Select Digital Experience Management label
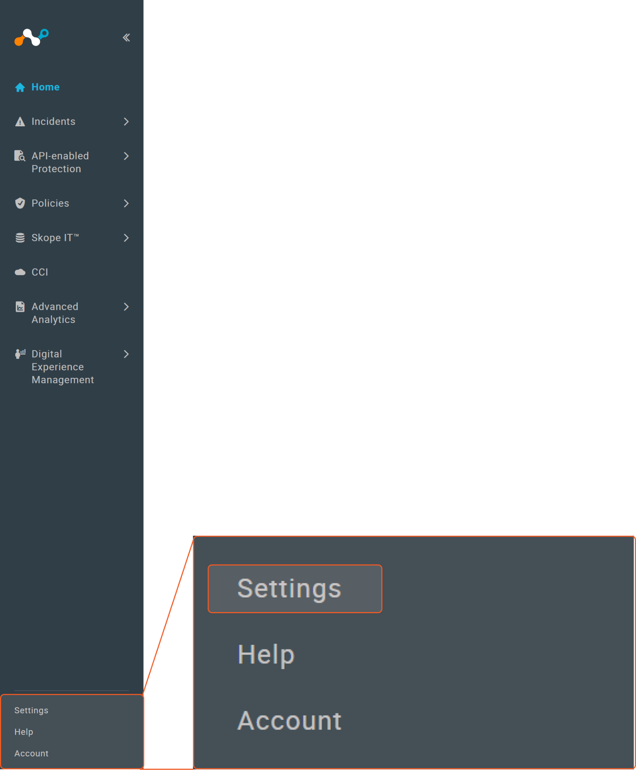This screenshot has width=636, height=770. click(x=63, y=367)
